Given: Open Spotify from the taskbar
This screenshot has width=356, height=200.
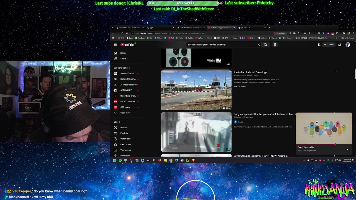Looking at the screenshot, I should (x=120, y=160).
